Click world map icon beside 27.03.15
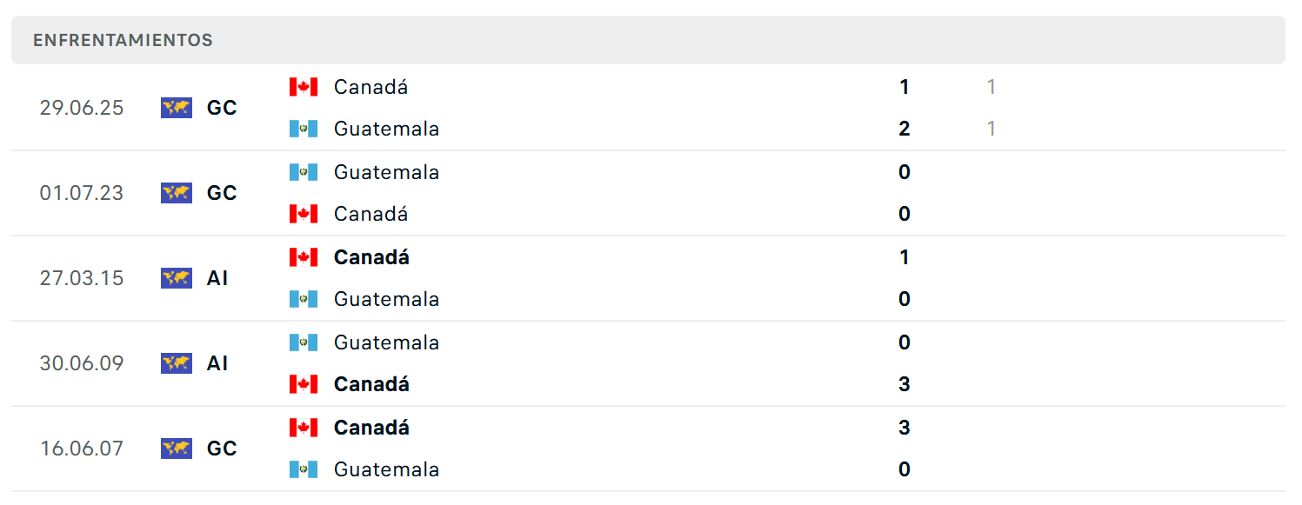Image resolution: width=1302 pixels, height=505 pixels. click(177, 278)
